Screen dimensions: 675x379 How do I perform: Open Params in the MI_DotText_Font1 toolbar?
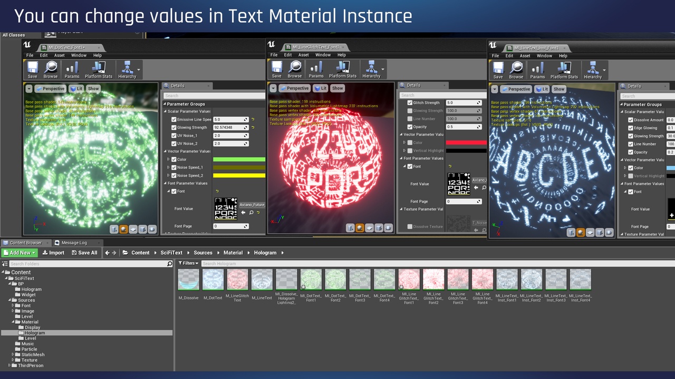click(x=72, y=69)
